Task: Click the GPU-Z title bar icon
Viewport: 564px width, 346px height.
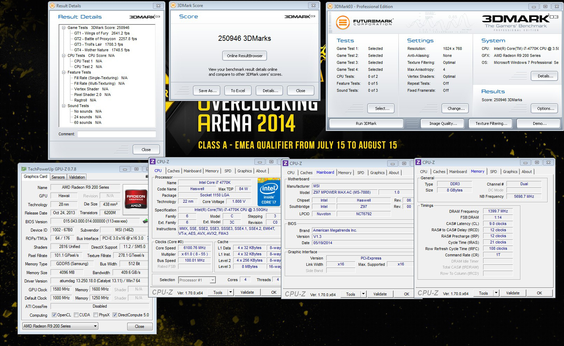Action: pyautogui.click(x=24, y=169)
